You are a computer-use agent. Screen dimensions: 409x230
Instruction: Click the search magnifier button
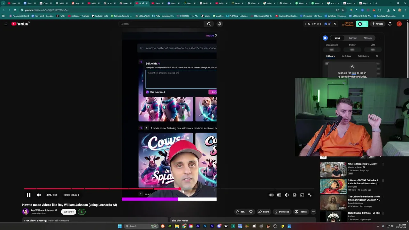(209, 24)
